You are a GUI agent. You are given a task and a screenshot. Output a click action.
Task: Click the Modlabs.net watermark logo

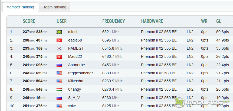tap(202, 103)
